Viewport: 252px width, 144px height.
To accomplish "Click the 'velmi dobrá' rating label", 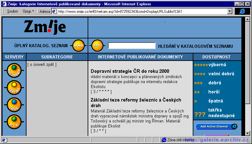I will point(221,74).
